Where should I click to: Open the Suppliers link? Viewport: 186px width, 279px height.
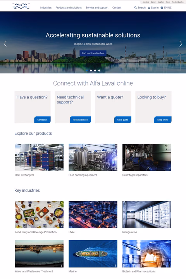coord(161,2)
